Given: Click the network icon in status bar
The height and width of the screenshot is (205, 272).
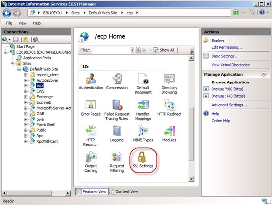Looking at the screenshot, I should coord(265,201).
